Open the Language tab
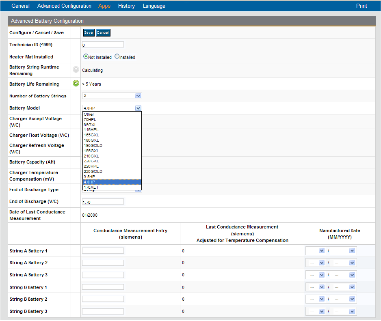The image size is (381, 321). 154,6
